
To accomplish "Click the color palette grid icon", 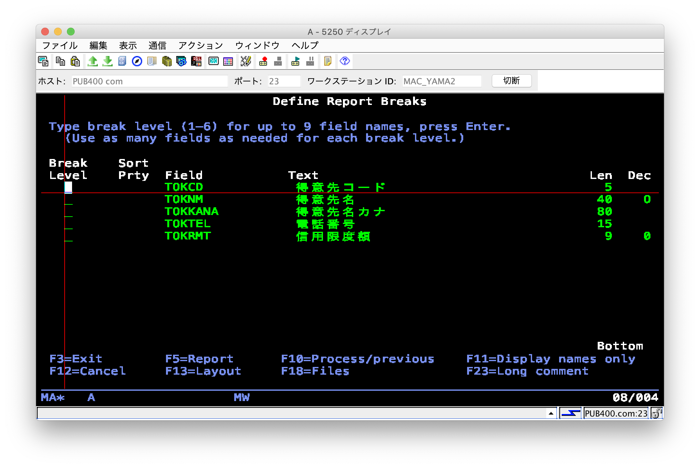I will click(228, 61).
